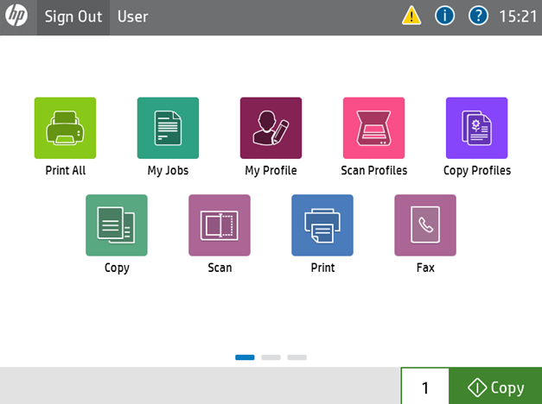Image resolution: width=542 pixels, height=404 pixels.
Task: Select the Copy app tile
Action: click(x=117, y=225)
